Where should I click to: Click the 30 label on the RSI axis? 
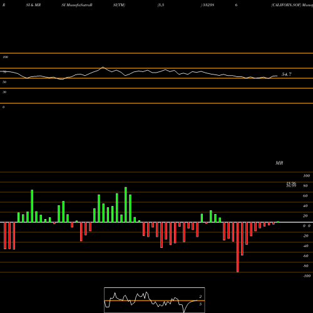pos(4,92)
